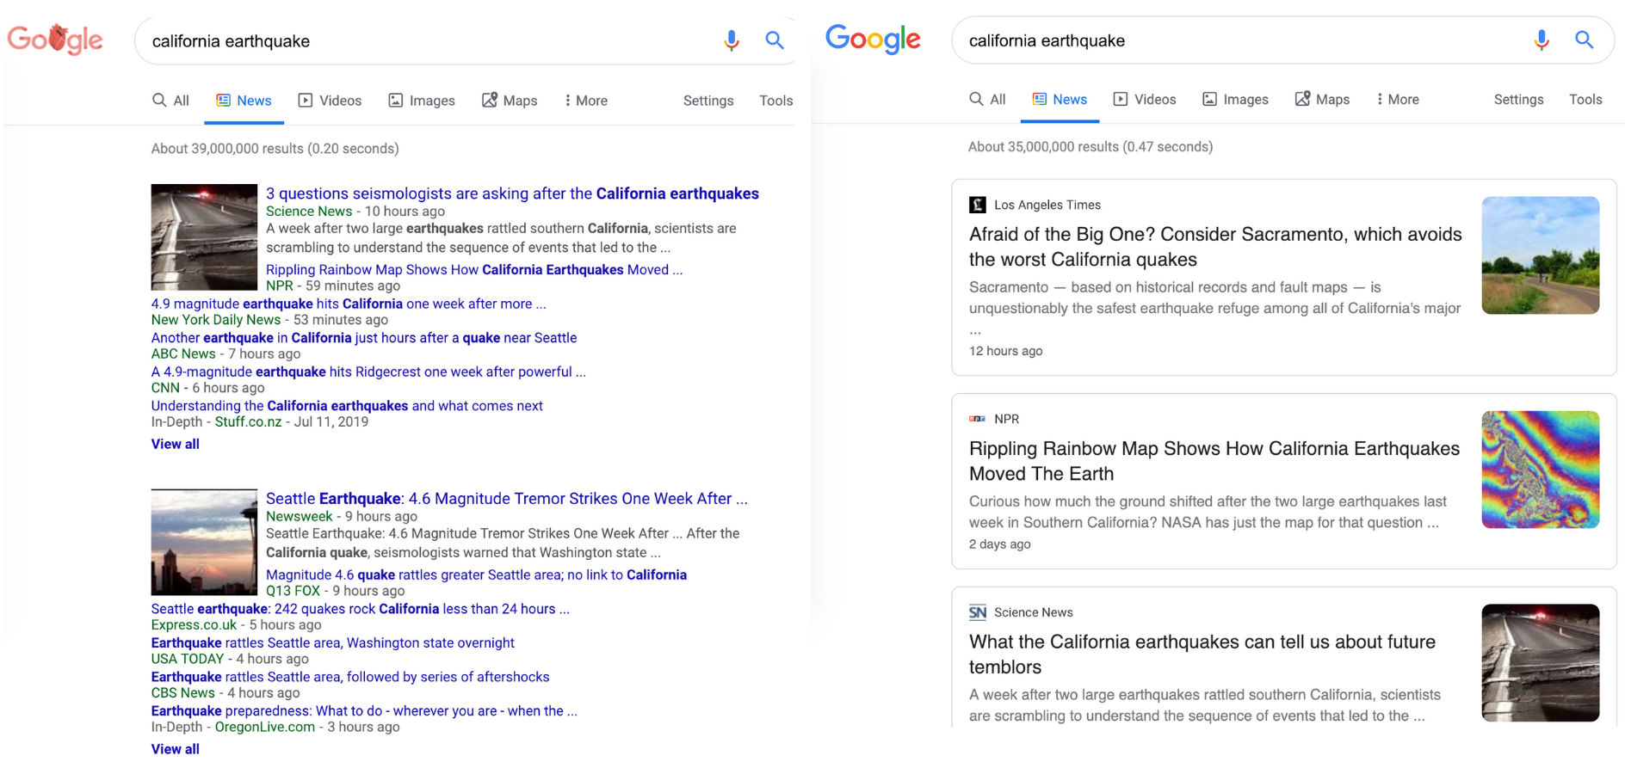The height and width of the screenshot is (768, 1625).
Task: Open Settings in left window
Action: (x=708, y=101)
